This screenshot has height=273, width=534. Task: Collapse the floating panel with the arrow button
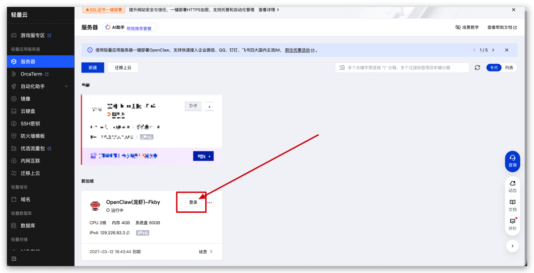513,246
